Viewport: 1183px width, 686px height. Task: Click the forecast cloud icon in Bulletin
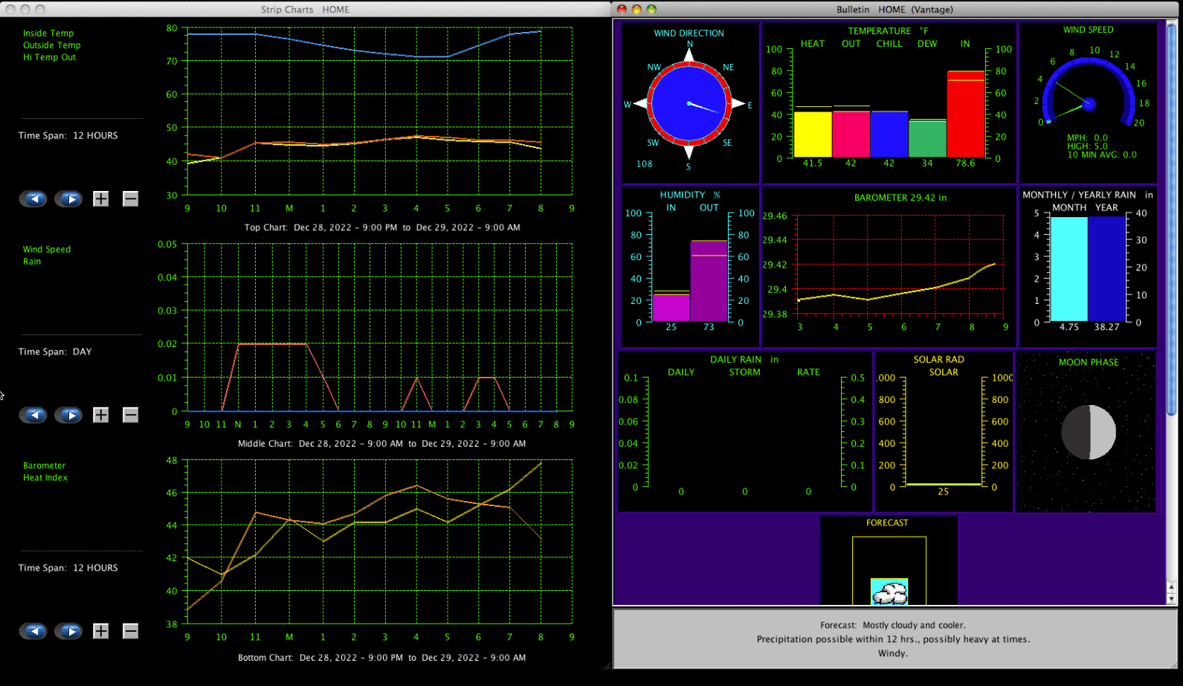click(x=889, y=592)
